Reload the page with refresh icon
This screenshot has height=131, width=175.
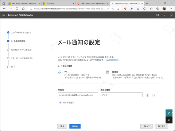[x=17, y=9]
